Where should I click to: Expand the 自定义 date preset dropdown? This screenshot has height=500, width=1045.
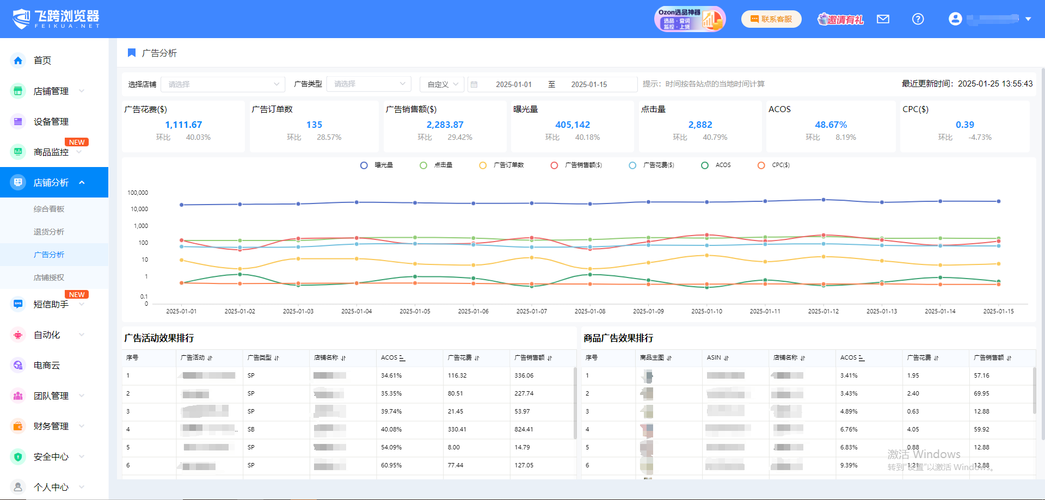442,84
